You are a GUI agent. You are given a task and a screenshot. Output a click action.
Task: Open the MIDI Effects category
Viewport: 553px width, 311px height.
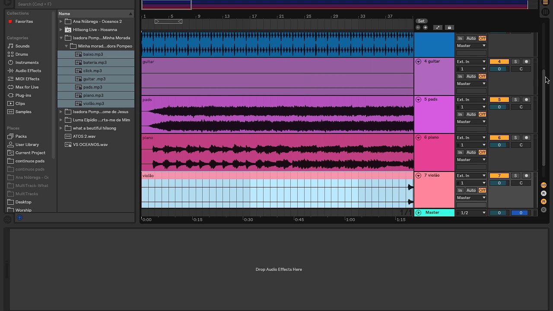pos(27,79)
